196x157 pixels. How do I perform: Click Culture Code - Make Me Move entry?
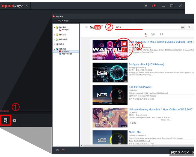(156, 138)
